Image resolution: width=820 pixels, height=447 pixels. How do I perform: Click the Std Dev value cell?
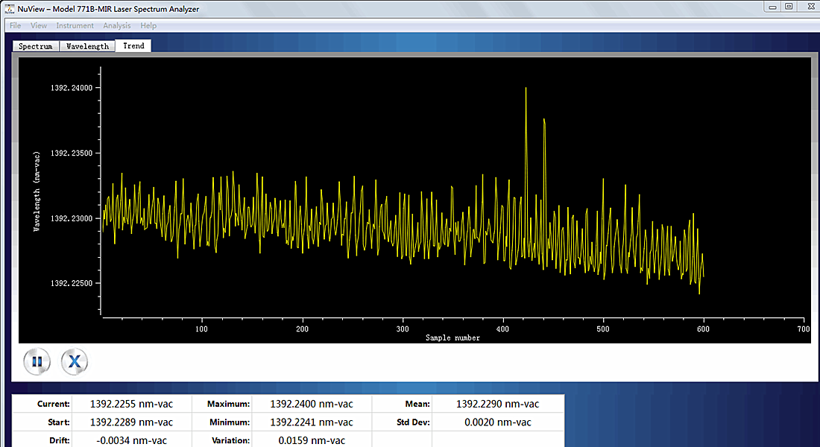click(497, 422)
